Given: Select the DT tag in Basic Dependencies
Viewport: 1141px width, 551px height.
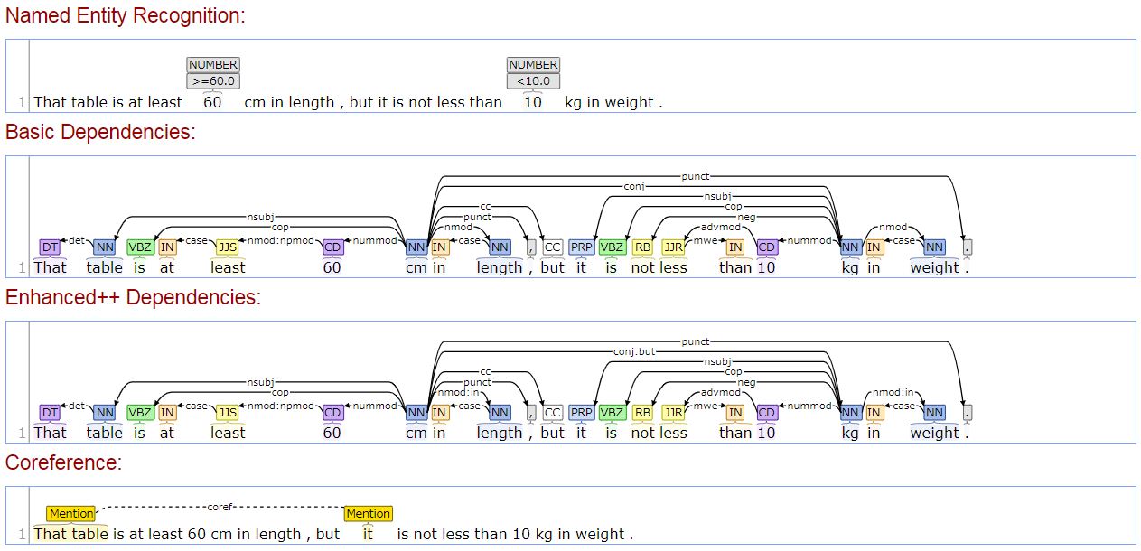Looking at the screenshot, I should click(x=50, y=247).
